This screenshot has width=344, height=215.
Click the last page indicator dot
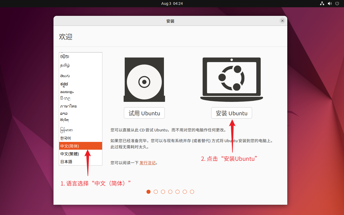pos(192,192)
